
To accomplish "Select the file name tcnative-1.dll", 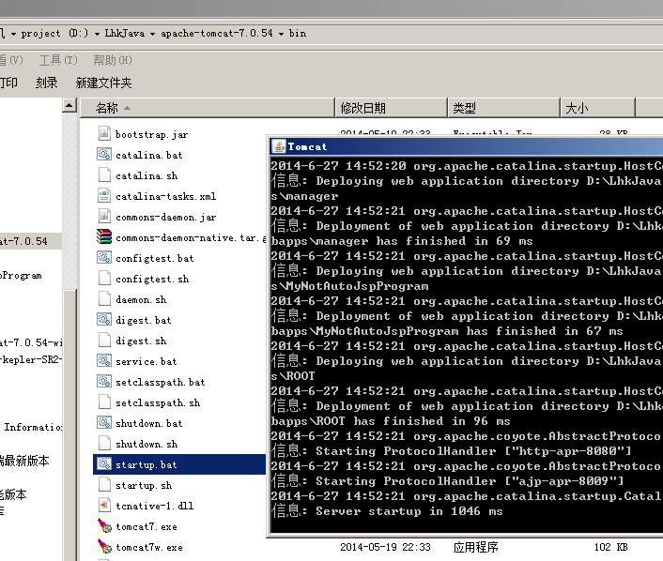I will coord(155,506).
